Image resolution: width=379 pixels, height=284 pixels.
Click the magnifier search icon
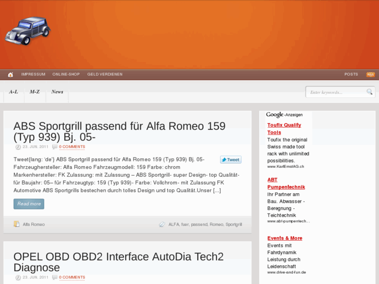(x=369, y=92)
